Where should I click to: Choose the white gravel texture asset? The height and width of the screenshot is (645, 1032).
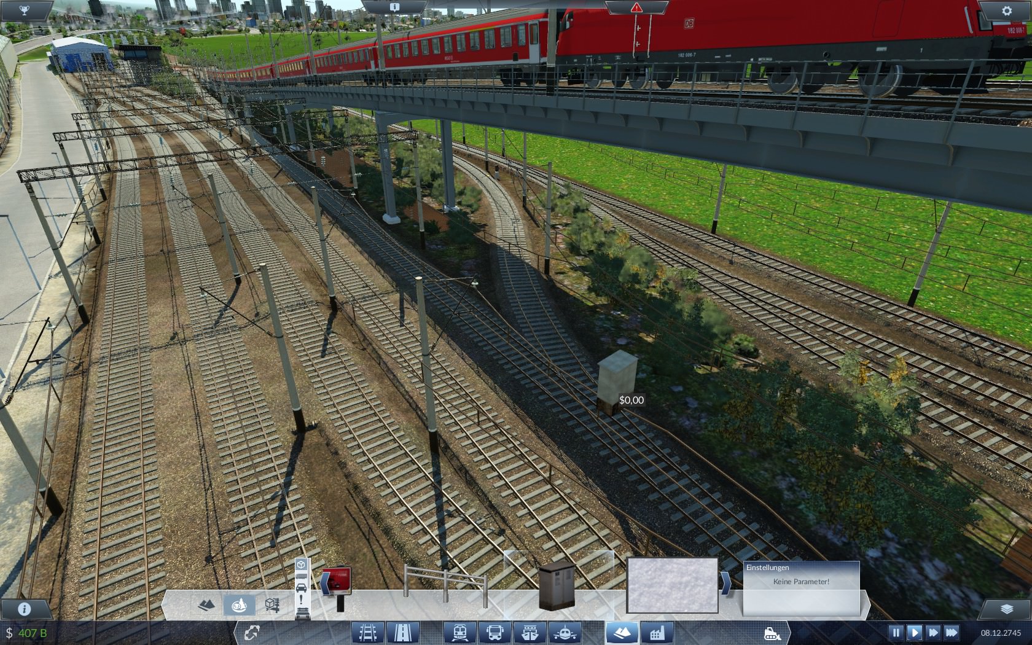point(673,585)
